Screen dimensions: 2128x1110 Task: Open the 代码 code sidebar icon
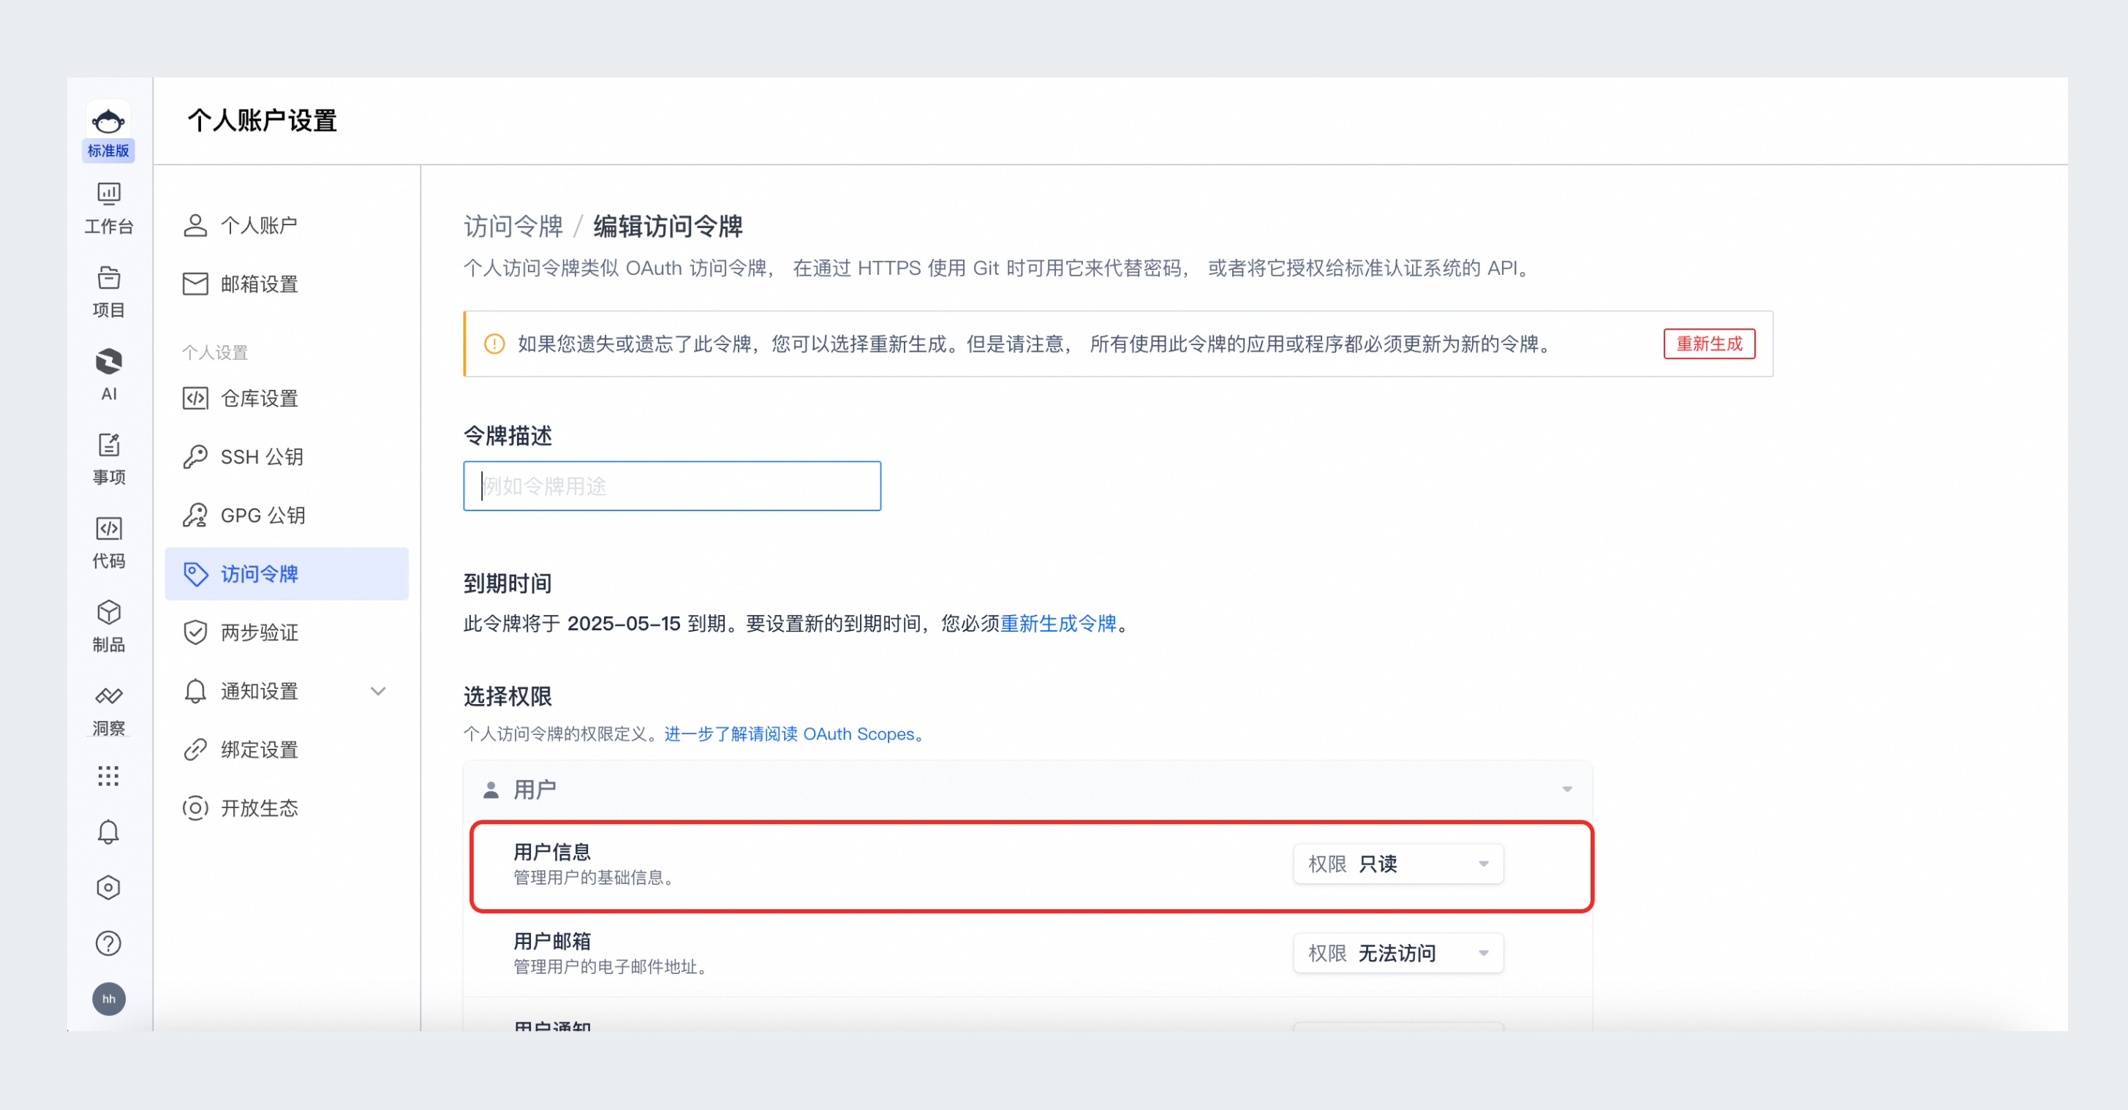click(x=108, y=543)
